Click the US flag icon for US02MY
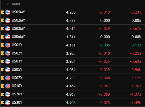The height and width of the screenshot is (107, 145). 8,20
